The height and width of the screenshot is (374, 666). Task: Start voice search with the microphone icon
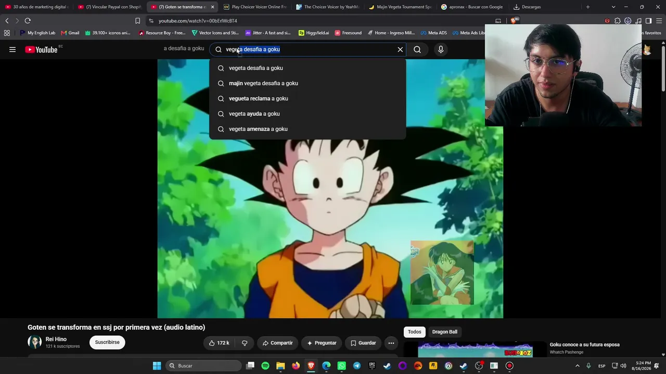(441, 49)
